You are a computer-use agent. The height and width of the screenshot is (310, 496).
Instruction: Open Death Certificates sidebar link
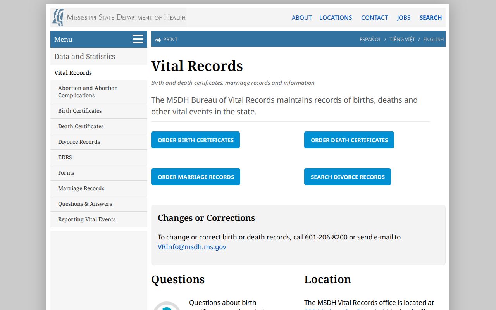[99, 126]
